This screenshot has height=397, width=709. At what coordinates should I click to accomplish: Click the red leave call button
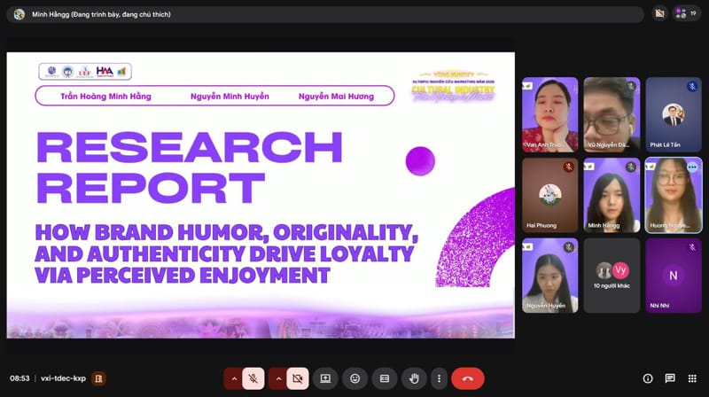click(467, 378)
